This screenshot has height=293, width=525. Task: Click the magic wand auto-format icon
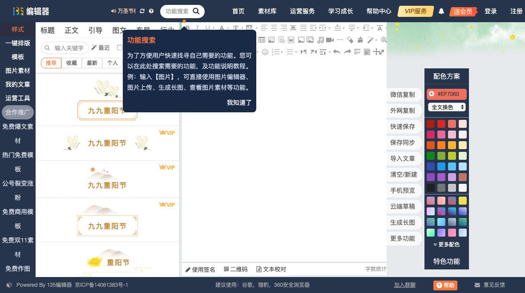(x=370, y=40)
